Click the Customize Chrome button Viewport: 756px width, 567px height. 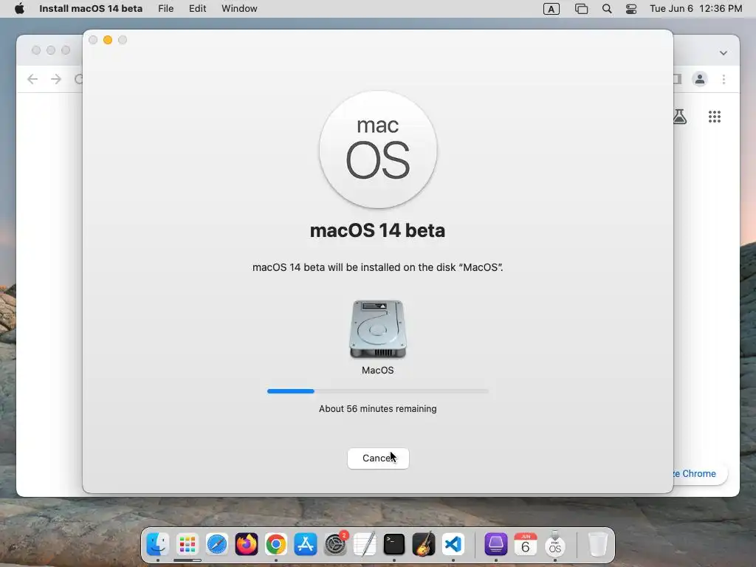[x=698, y=473]
